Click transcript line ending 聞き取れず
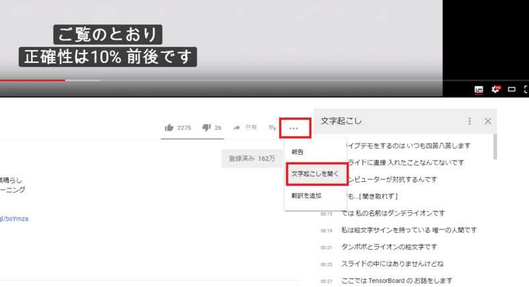 point(372,196)
